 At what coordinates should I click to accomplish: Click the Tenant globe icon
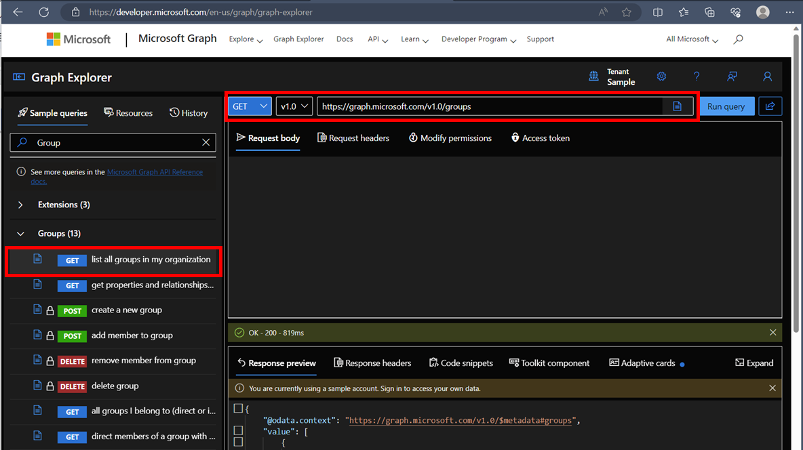pyautogui.click(x=593, y=77)
